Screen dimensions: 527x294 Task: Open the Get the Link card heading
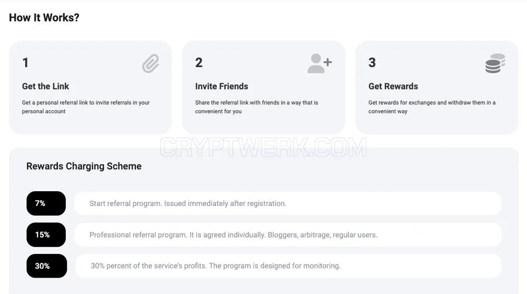click(45, 86)
